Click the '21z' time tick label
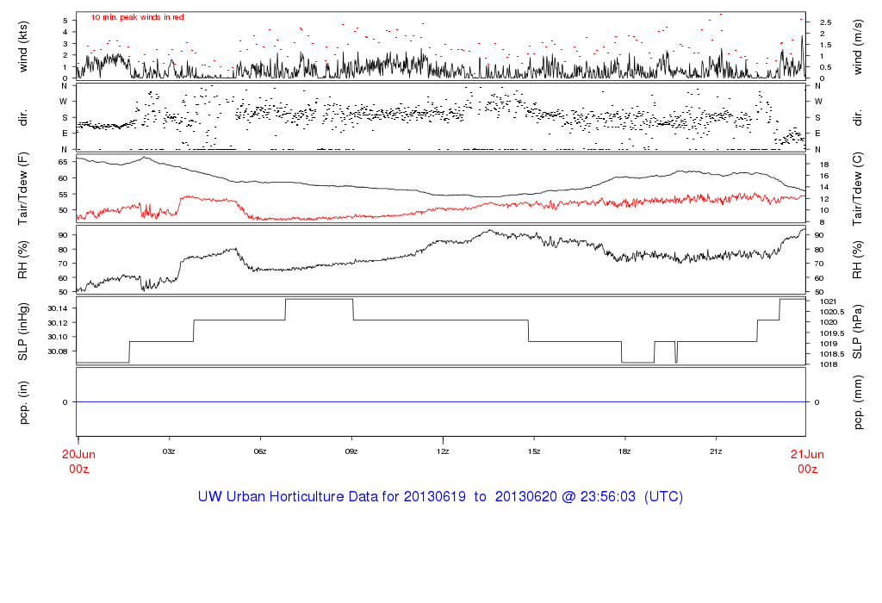The height and width of the screenshot is (603, 882). pos(716,451)
